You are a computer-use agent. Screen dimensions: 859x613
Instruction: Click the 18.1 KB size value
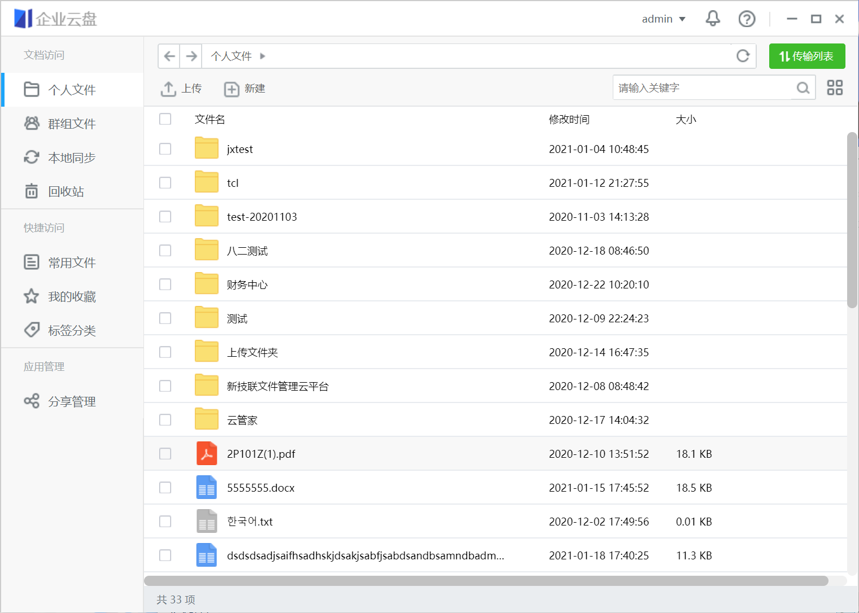tap(694, 454)
